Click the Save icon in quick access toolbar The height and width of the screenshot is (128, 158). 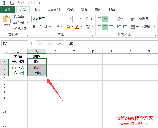12,3
